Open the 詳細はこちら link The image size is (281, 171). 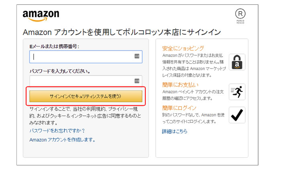coord(174,131)
